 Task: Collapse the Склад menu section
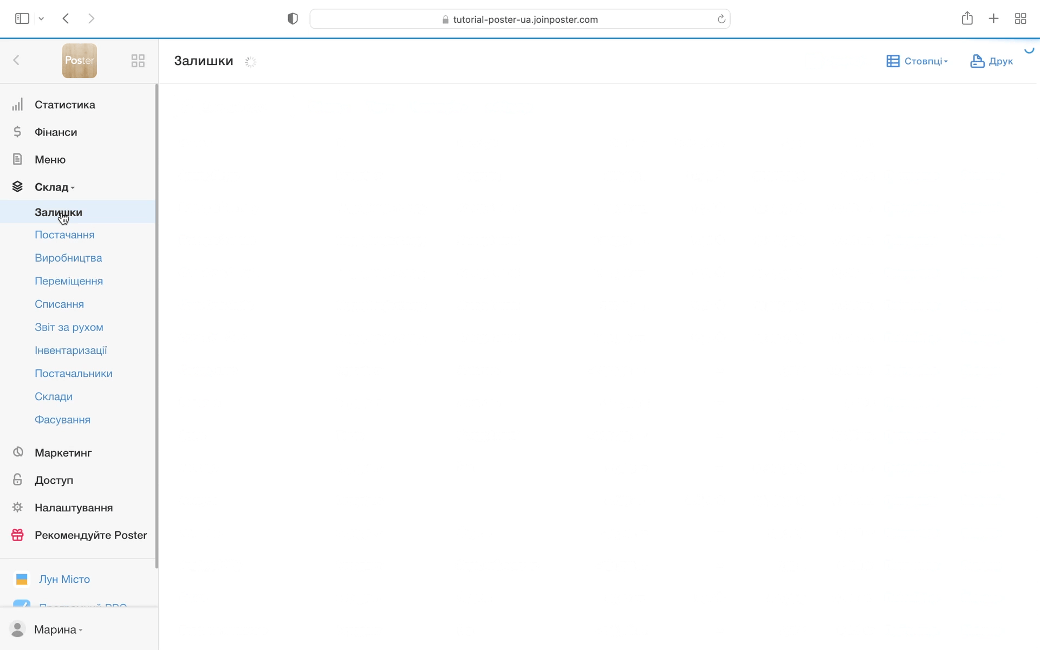pyautogui.click(x=54, y=187)
